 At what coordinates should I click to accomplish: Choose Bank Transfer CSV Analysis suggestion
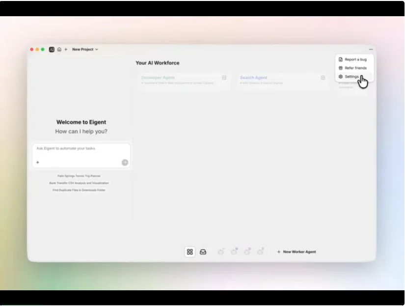click(x=79, y=183)
